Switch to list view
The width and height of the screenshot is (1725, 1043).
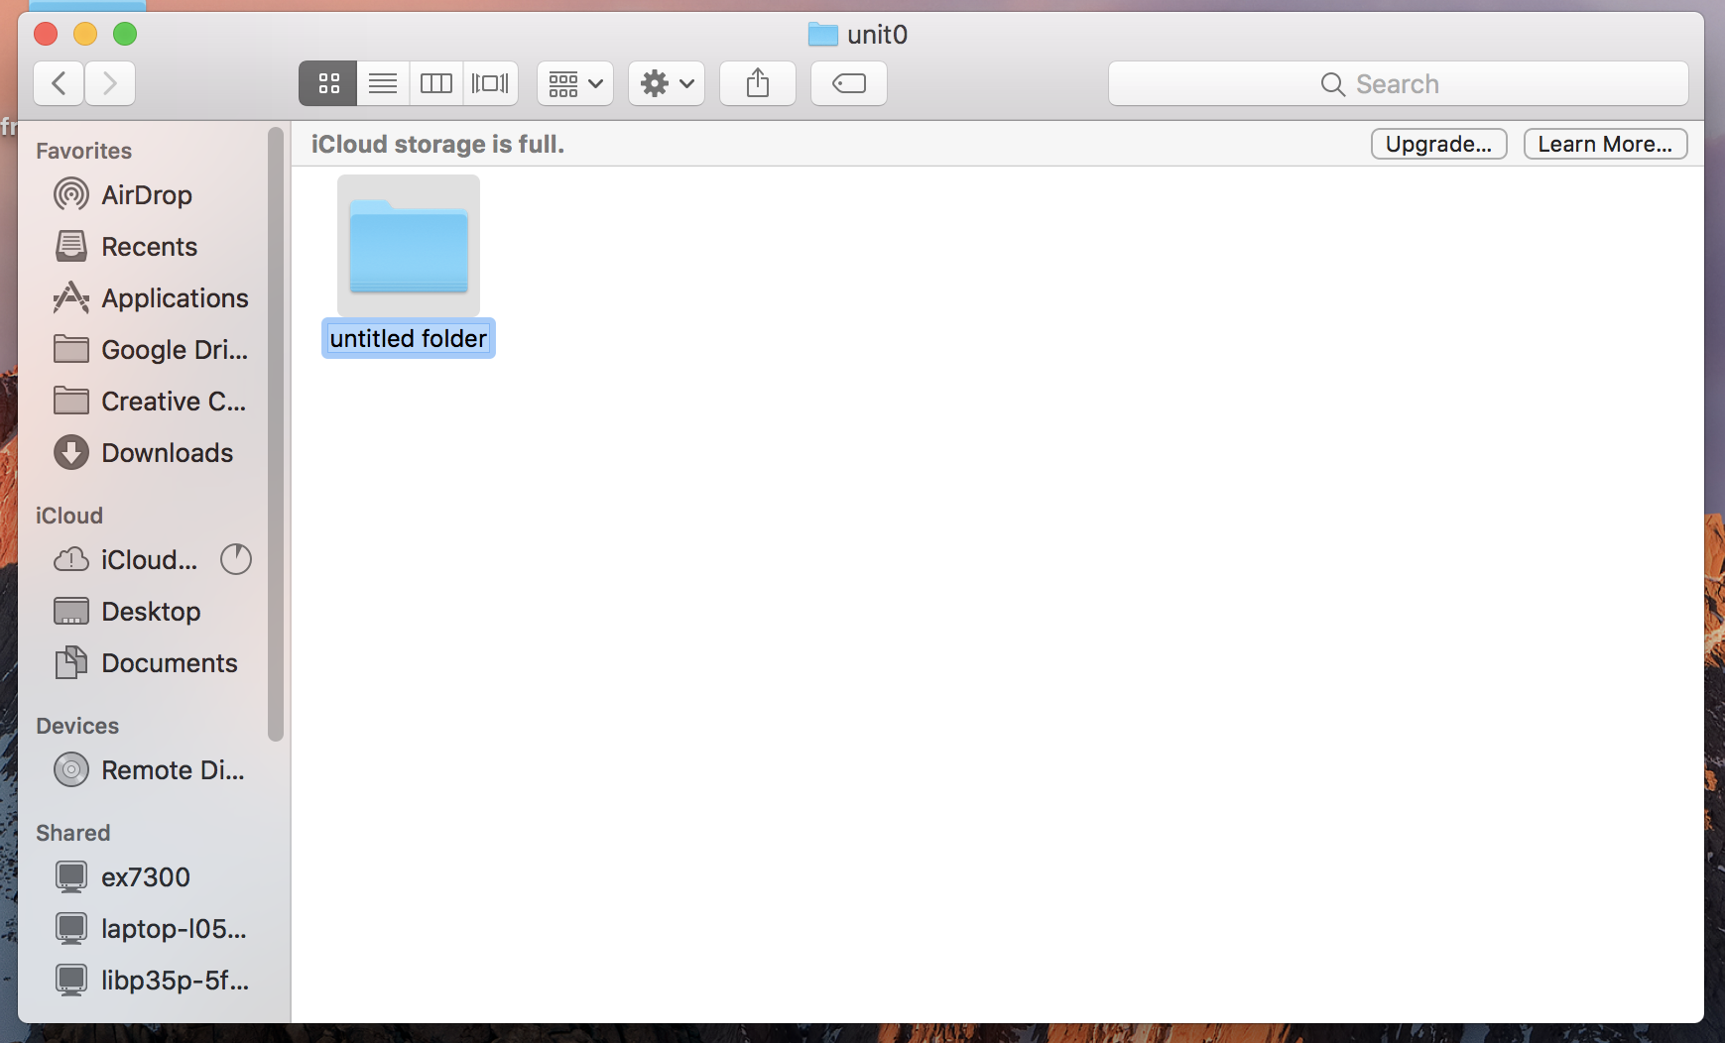[383, 83]
